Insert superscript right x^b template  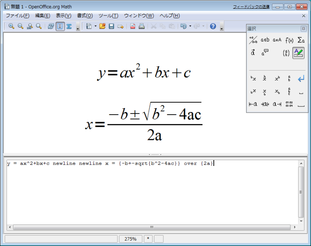click(x=277, y=79)
